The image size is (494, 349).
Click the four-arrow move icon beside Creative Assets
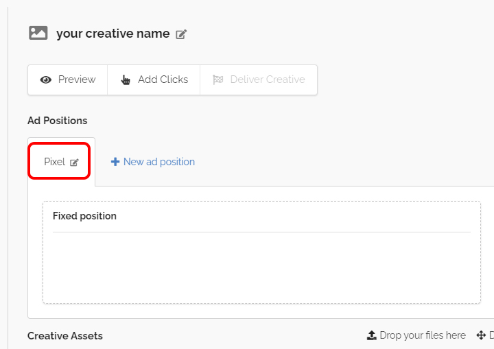(481, 335)
